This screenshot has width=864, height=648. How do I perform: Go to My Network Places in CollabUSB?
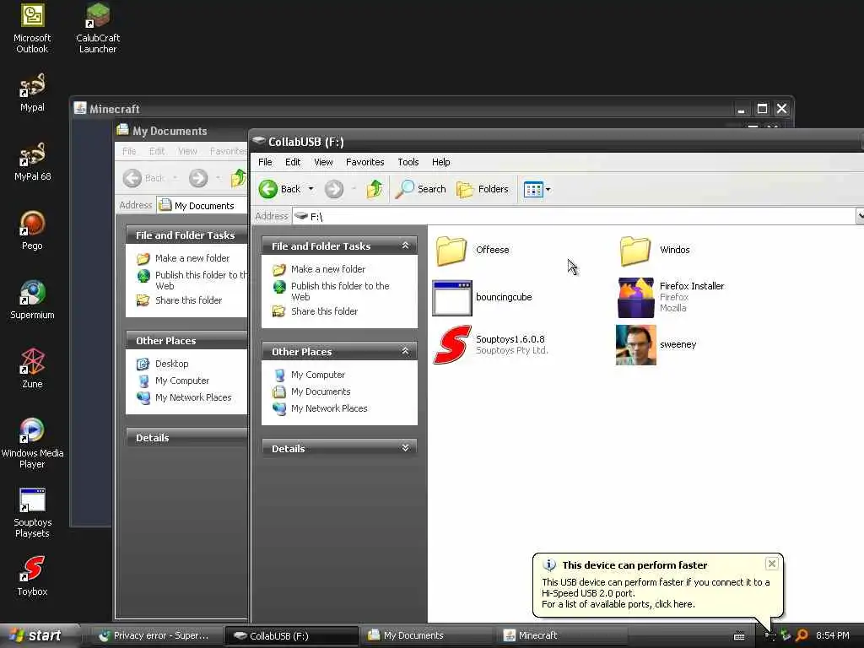coord(329,408)
